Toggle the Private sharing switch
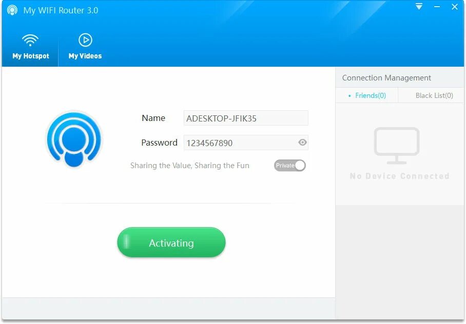Viewport: 466px width, 324px height. point(290,166)
